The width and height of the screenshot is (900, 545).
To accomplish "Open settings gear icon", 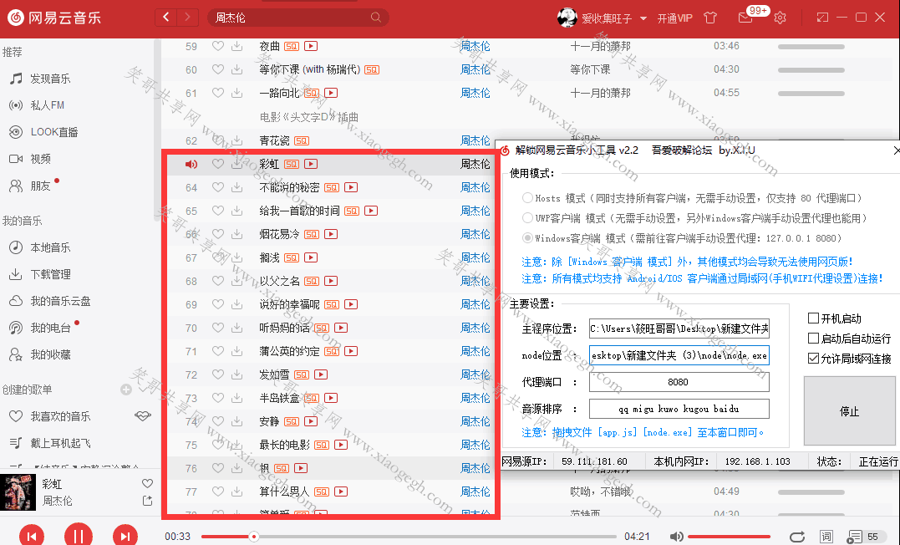I will pyautogui.click(x=780, y=18).
